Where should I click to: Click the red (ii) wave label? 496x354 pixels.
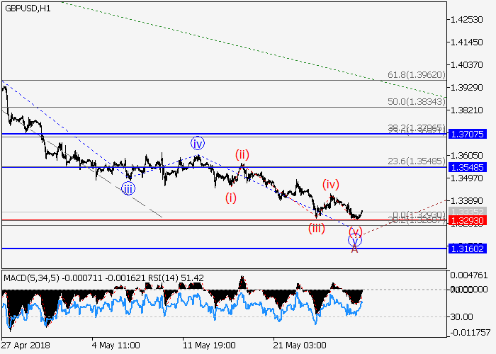242,154
